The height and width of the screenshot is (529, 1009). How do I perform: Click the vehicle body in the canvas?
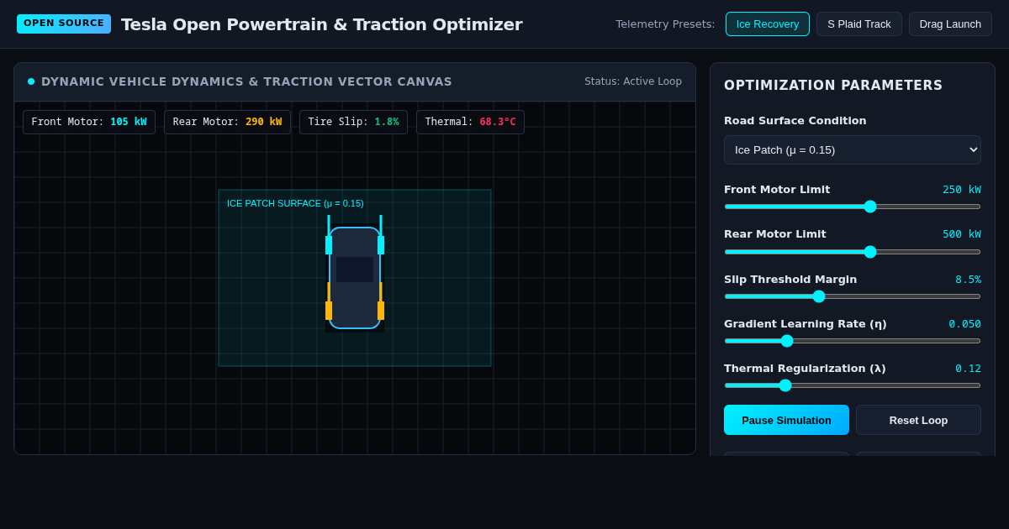(x=355, y=278)
